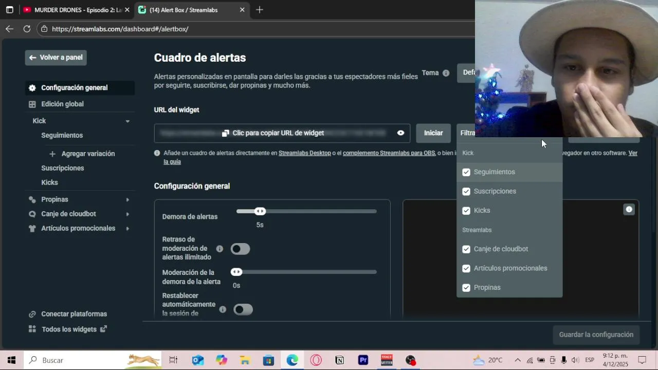Viewport: 658px width, 370px height.
Task: Click the Edición global grid icon
Action: [x=32, y=104]
